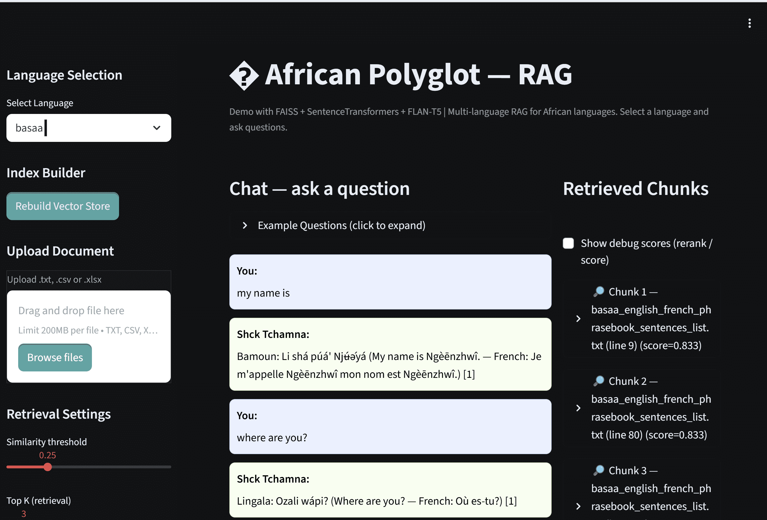Image resolution: width=767 pixels, height=520 pixels.
Task: Click Browse files to upload
Action: [x=55, y=357]
